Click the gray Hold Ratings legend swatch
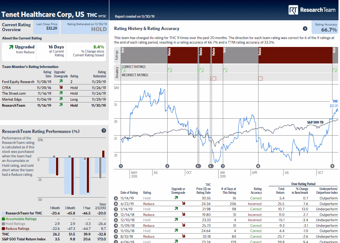The height and width of the screenshot is (243, 340). coord(3,224)
